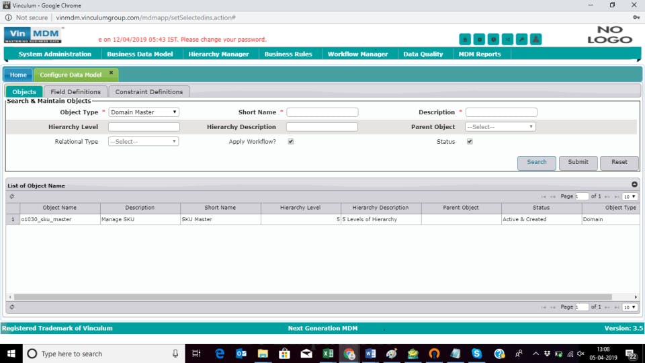
Task: Open Excel from the taskbar
Action: point(328,354)
